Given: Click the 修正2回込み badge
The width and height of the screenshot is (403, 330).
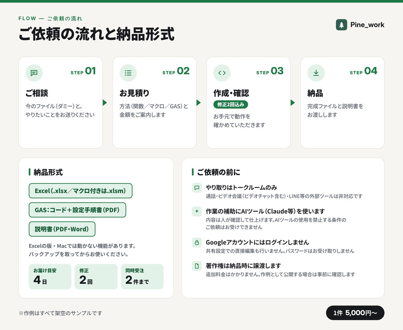Looking at the screenshot, I should (231, 105).
